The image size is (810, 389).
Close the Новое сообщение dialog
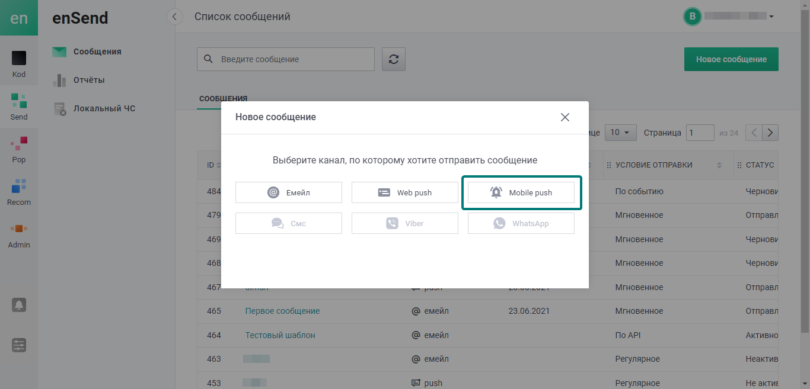click(565, 117)
